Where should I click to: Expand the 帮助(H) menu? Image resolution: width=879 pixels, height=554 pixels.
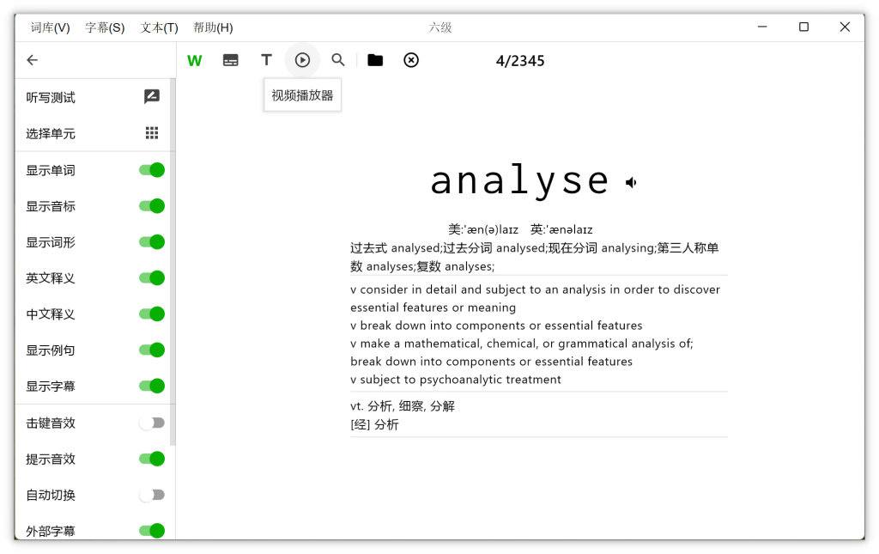[x=213, y=27]
